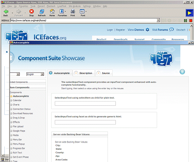
Task: Open the Settings menu
Action: point(87,6)
